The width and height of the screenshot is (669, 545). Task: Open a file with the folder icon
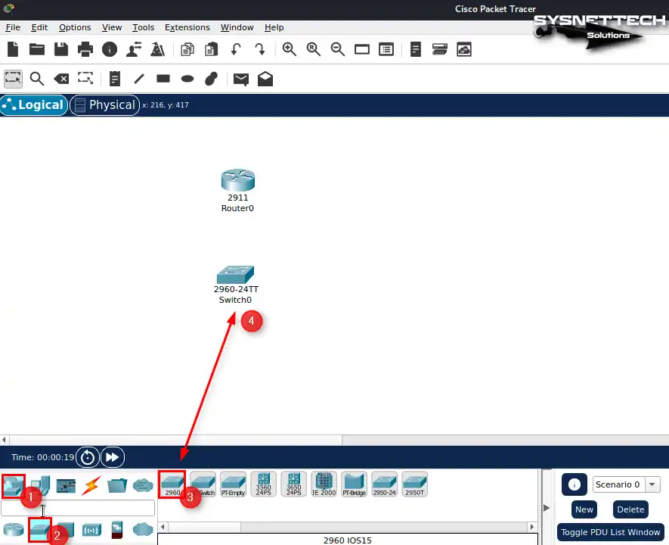point(37,49)
